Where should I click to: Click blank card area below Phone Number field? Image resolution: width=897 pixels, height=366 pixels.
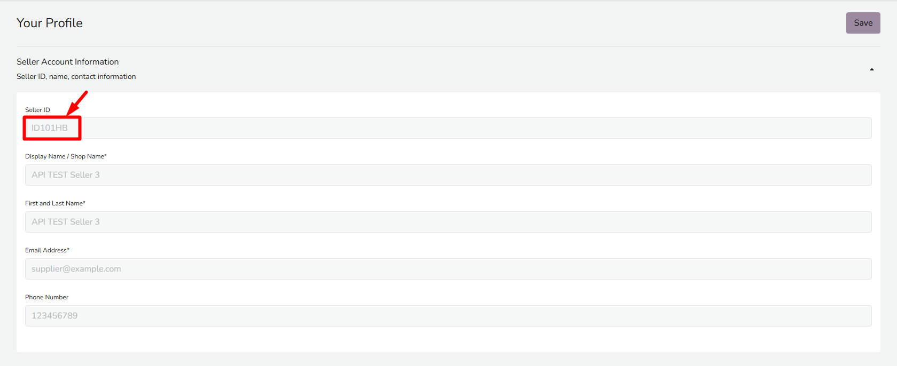[448, 339]
